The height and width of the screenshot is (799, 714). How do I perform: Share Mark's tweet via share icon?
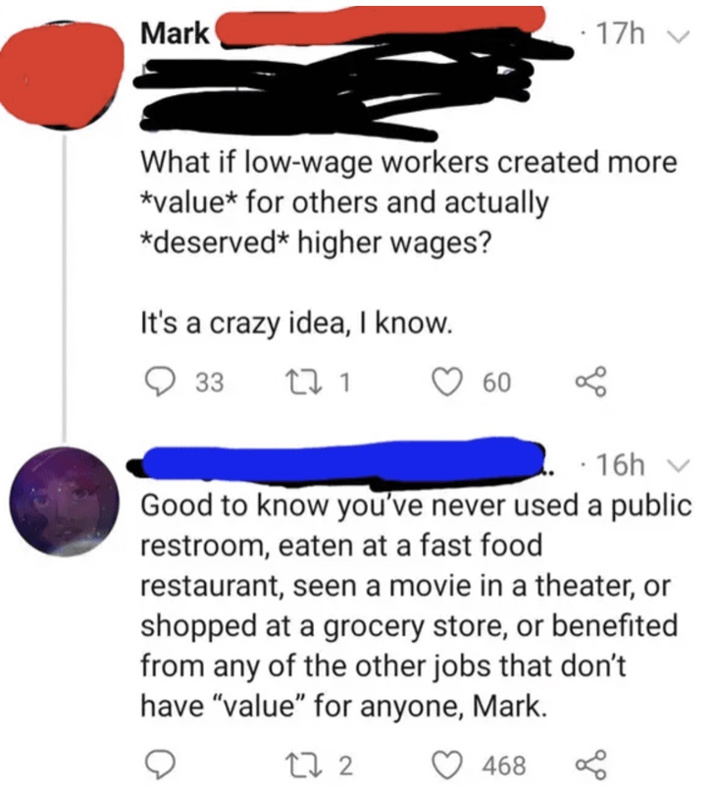click(590, 382)
